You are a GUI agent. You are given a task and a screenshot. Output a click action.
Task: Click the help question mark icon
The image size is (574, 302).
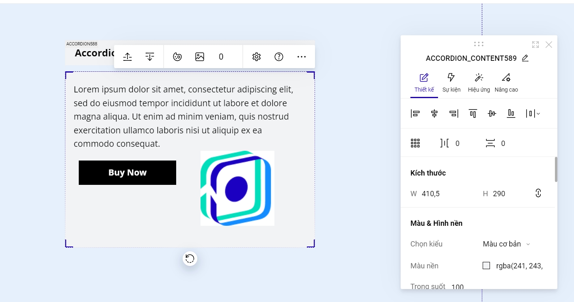pos(279,57)
